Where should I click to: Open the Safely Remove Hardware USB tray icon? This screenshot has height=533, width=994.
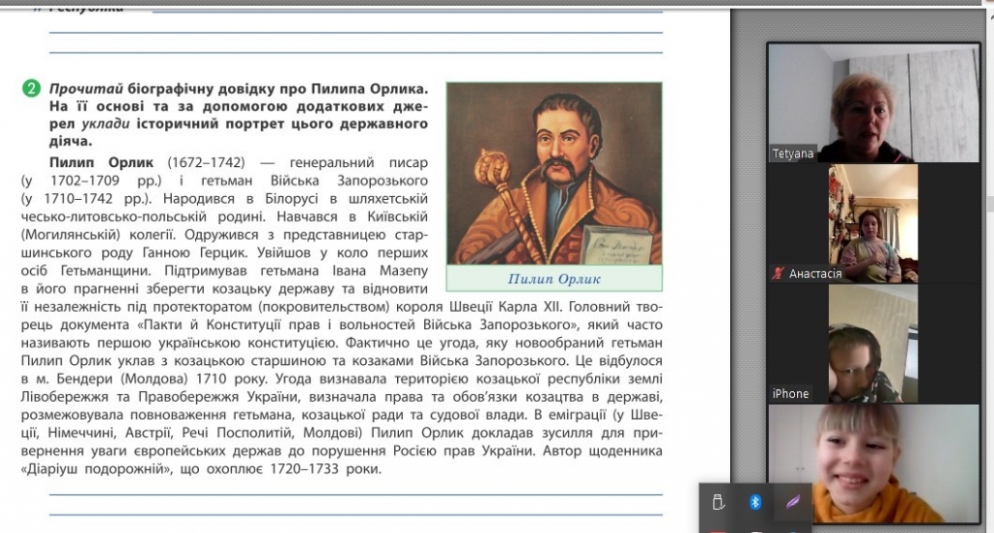[718, 502]
